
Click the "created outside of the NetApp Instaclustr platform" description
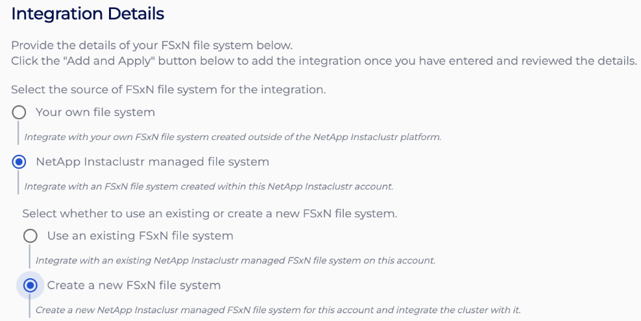[x=233, y=137]
